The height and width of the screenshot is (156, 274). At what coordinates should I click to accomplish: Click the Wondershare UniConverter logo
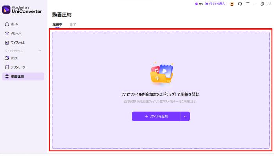[22, 10]
